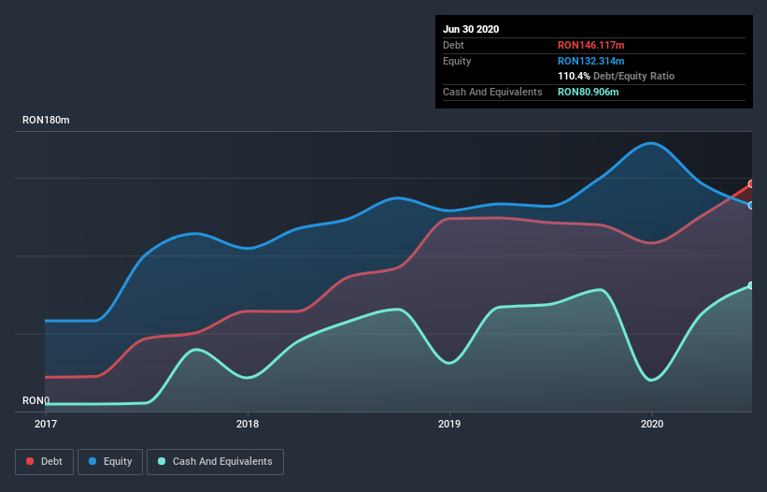Click the RON80.906m cash value
This screenshot has height=492, width=767.
click(x=588, y=92)
